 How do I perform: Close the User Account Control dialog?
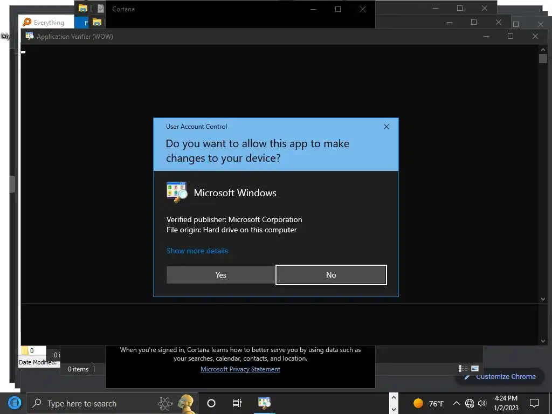pyautogui.click(x=386, y=127)
